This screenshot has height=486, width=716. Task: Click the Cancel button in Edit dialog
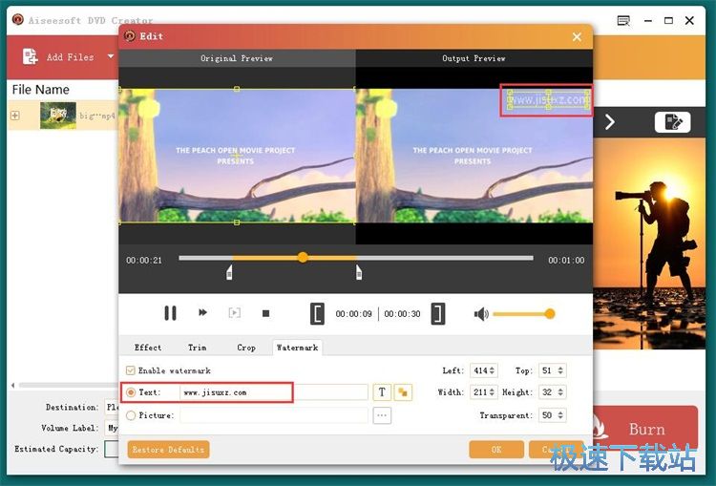pyautogui.click(x=556, y=450)
